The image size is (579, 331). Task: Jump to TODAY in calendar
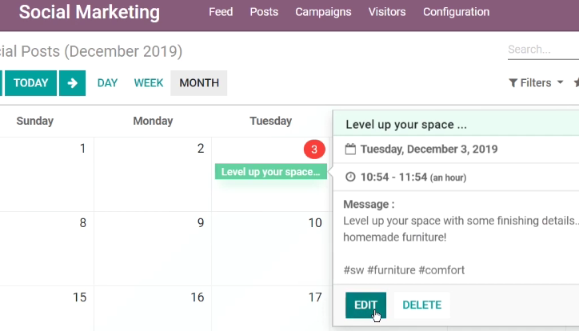(x=30, y=83)
